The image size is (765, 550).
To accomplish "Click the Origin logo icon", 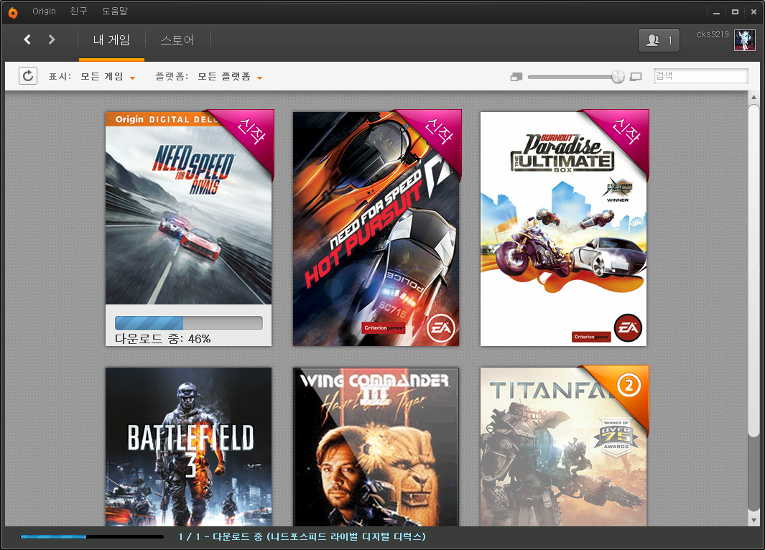I will click(13, 12).
